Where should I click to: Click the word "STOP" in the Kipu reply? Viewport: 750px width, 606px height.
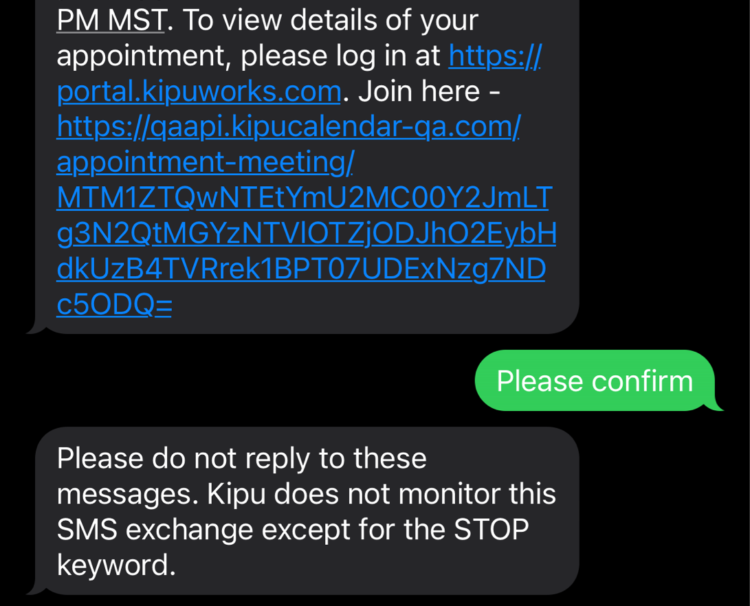491,530
